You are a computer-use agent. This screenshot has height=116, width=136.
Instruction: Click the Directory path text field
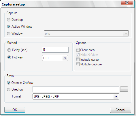click(76, 89)
